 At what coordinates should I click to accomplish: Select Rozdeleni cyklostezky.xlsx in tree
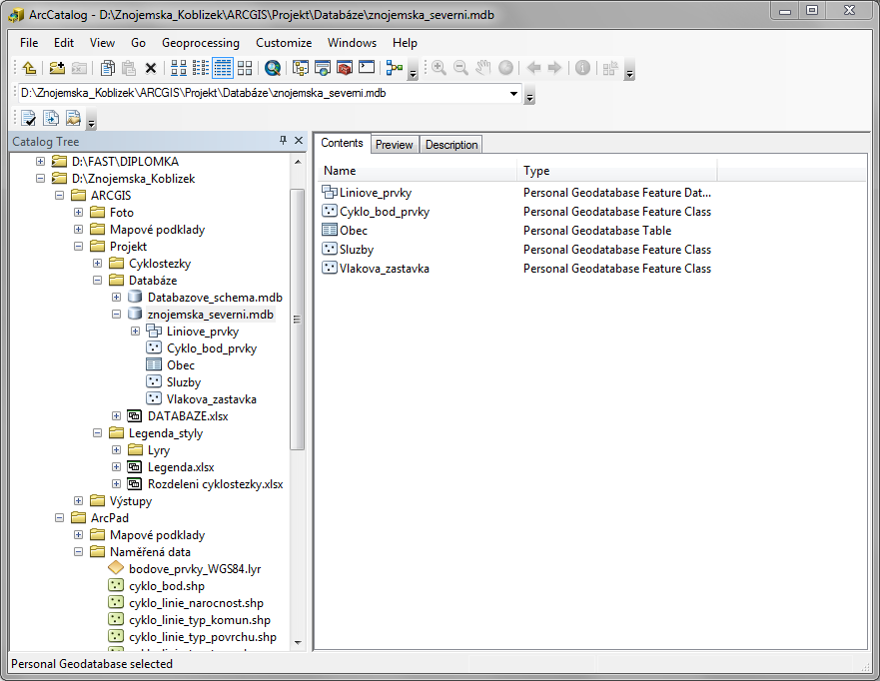[216, 484]
